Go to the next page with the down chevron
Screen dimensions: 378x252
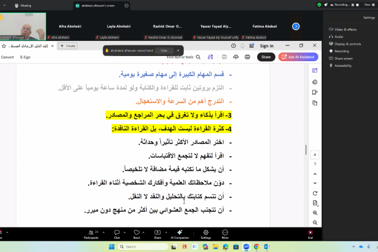[315, 183]
